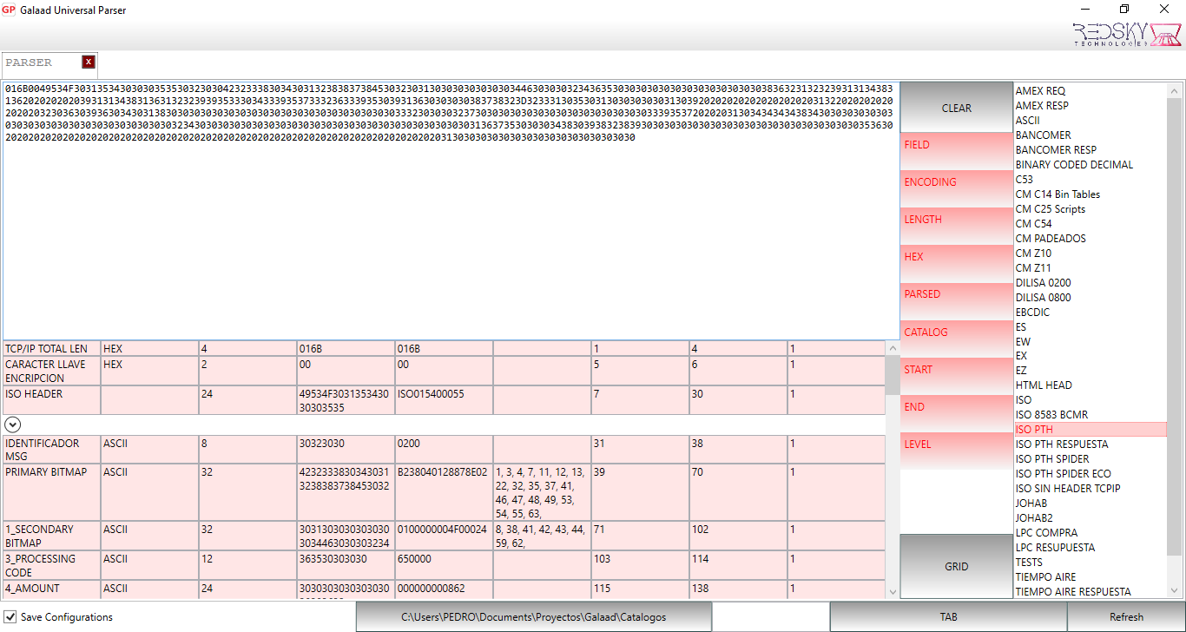Select AMEX REQ in catalog list
The height and width of the screenshot is (632, 1186).
(1040, 91)
